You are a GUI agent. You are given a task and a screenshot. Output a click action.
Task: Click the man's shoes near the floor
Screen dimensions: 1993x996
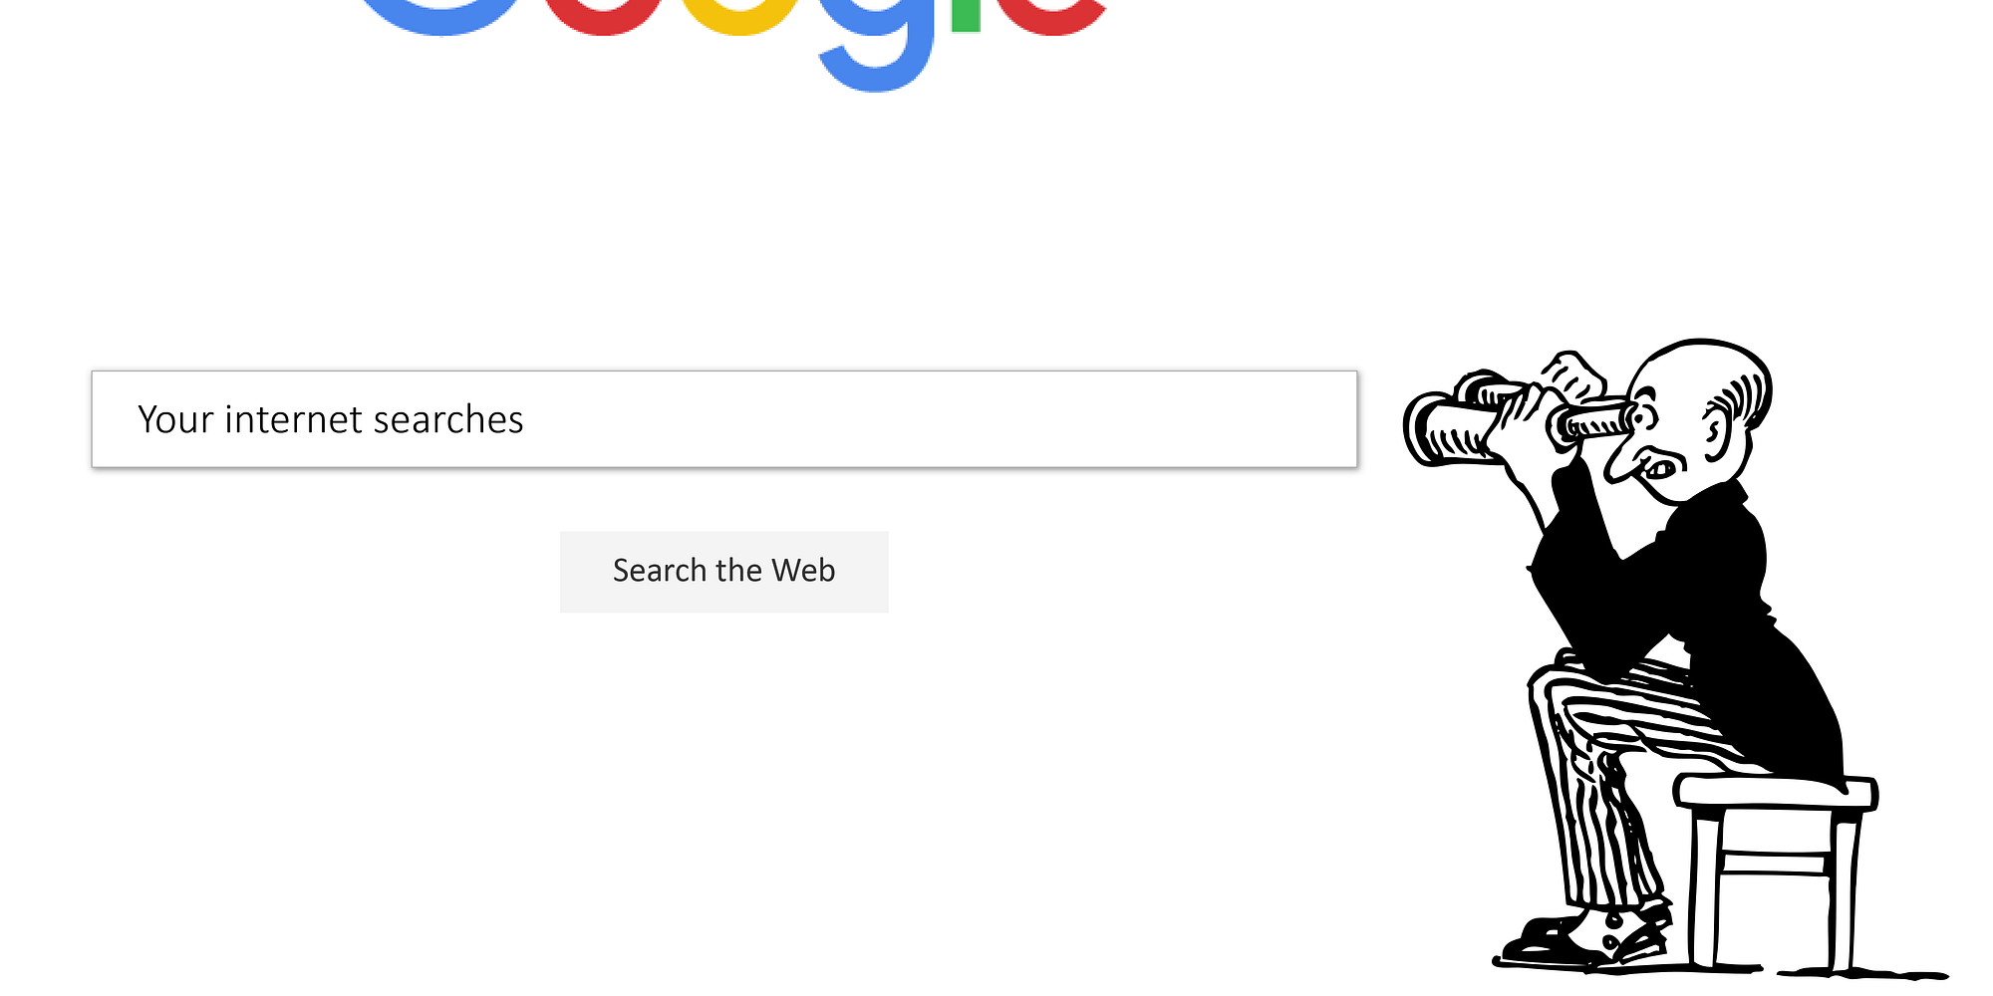pyautogui.click(x=1586, y=936)
